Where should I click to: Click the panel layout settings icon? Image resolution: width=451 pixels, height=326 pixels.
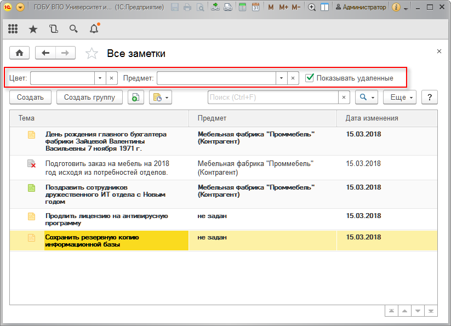point(324,7)
